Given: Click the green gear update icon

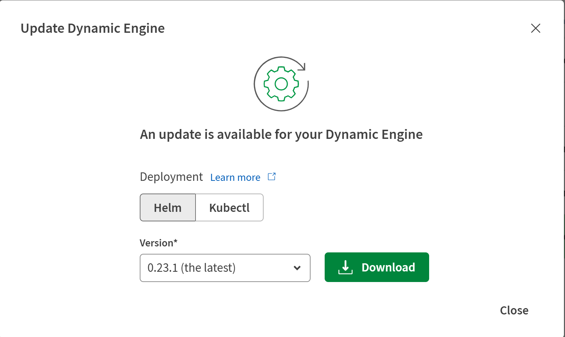Looking at the screenshot, I should 281,84.
